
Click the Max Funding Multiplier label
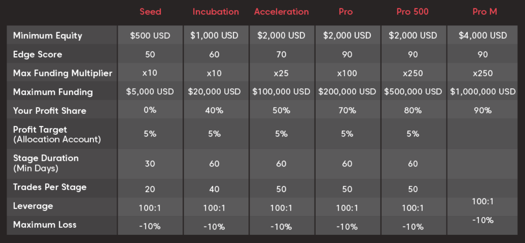62,73
